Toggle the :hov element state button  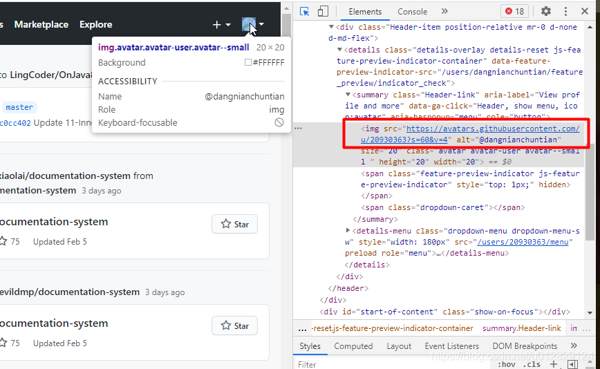(507, 364)
